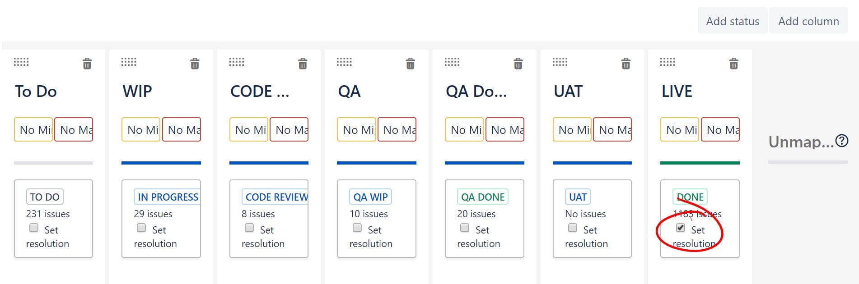Click drag handle of QA Do... column
This screenshot has width=859, height=284.
click(452, 62)
